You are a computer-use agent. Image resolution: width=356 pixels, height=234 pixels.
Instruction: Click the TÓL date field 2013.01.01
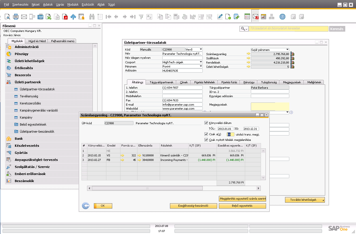(225, 129)
